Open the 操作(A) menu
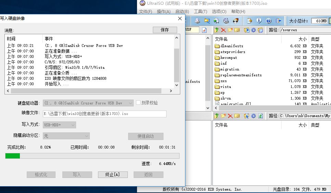Image resolution: width=331 pixels, height=193 pixels. point(163,11)
